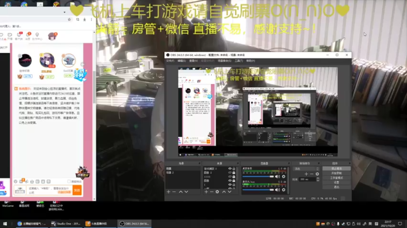The height and width of the screenshot is (228, 407).
Task: Remove scene transition with minus icon
Action: tap(312, 174)
